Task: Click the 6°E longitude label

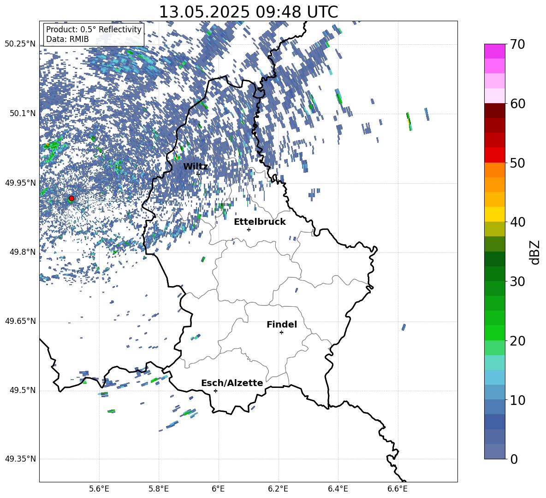Action: (218, 489)
